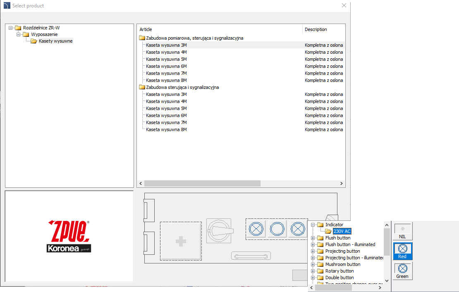Screen dimensions: 459x292
Task: Collapse the Wyposazenie tree node
Action: [x=19, y=34]
